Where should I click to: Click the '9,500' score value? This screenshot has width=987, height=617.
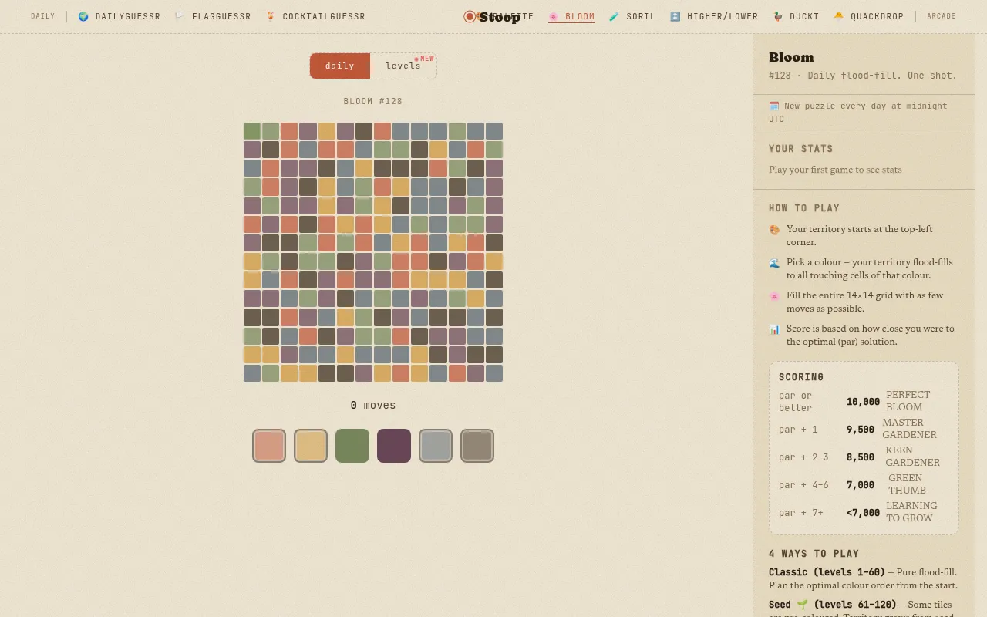click(x=861, y=429)
